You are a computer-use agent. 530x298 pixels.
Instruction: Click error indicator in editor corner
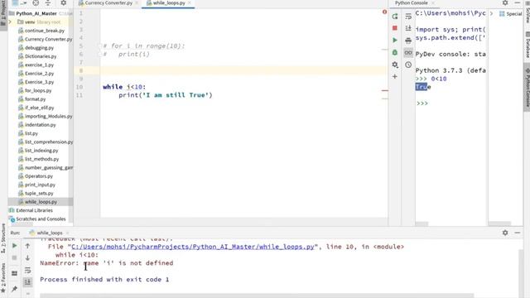click(384, 12)
